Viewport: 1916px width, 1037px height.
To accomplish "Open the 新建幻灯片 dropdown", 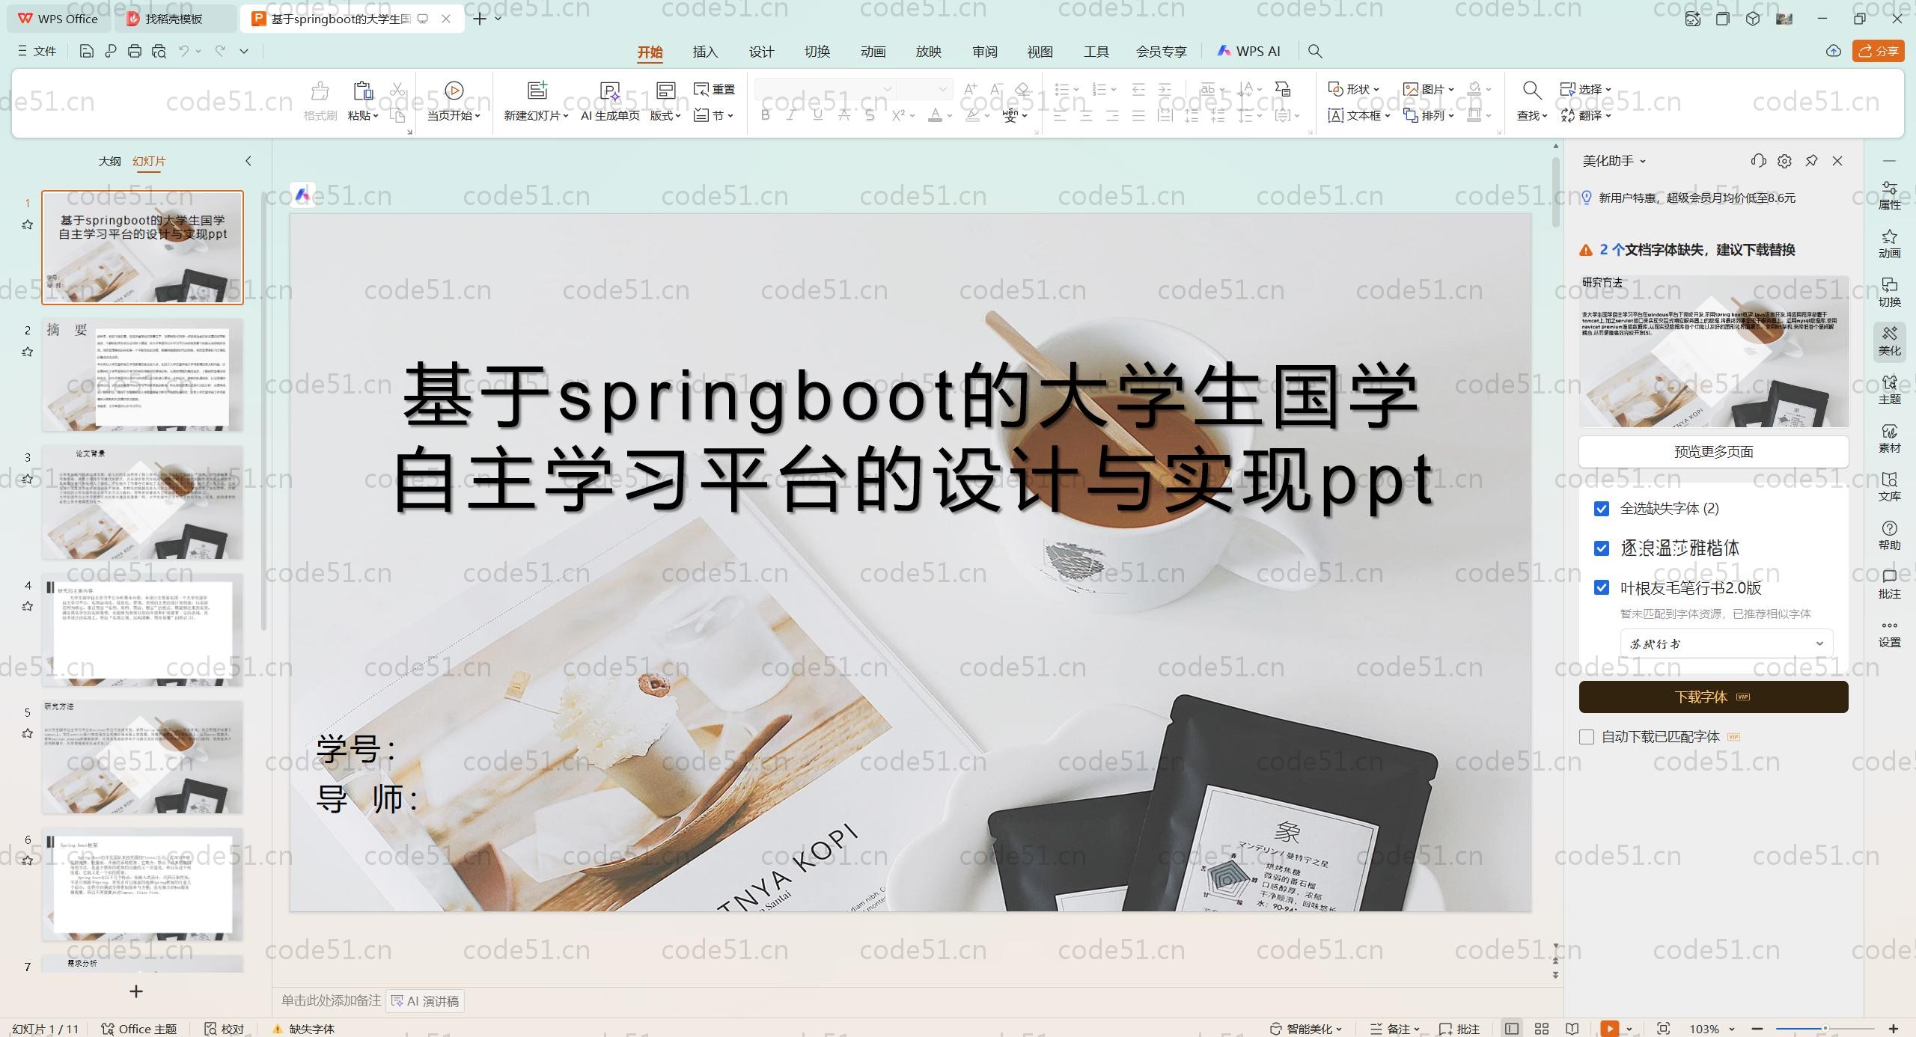I will [565, 116].
